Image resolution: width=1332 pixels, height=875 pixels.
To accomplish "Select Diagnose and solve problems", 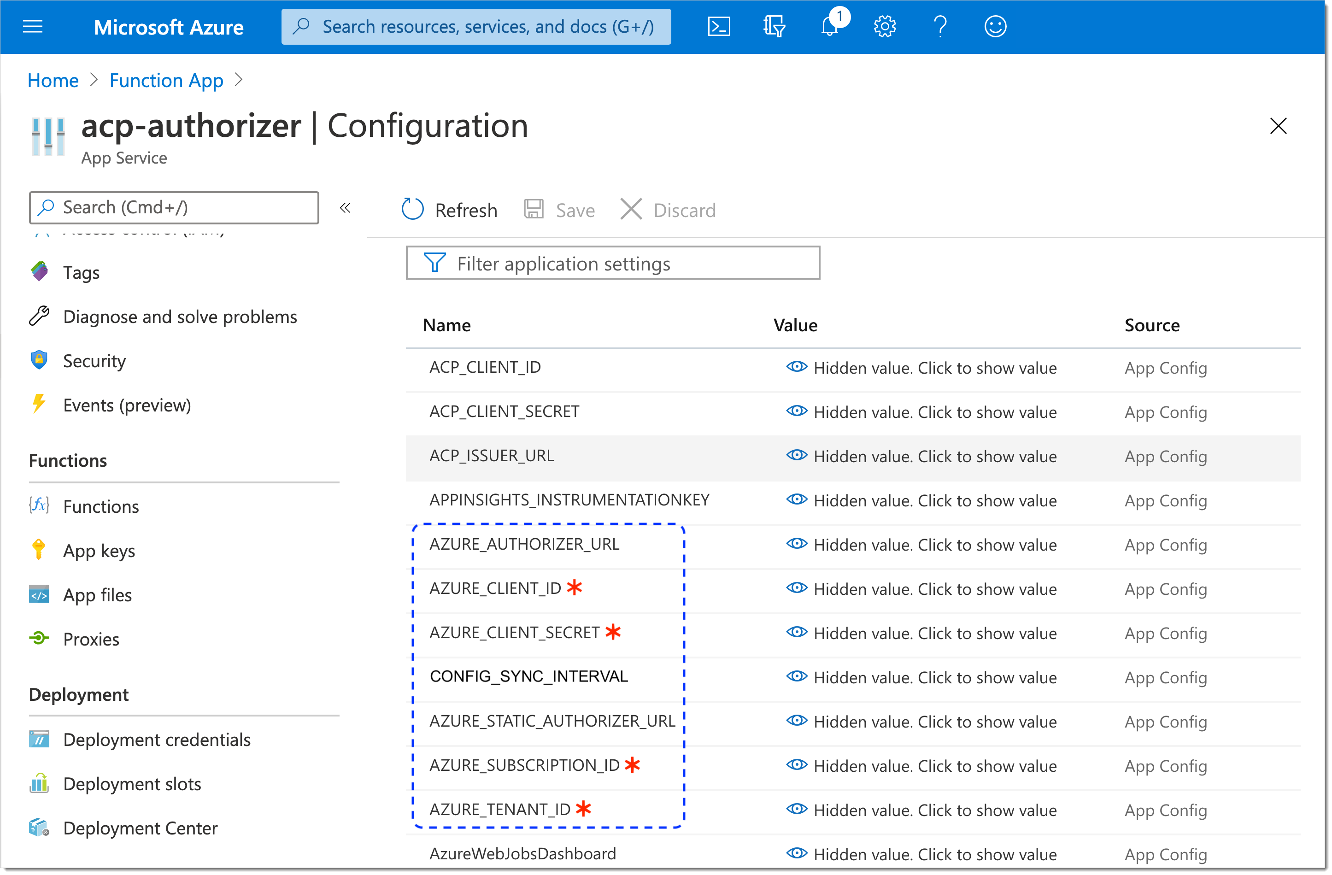I will [x=180, y=317].
